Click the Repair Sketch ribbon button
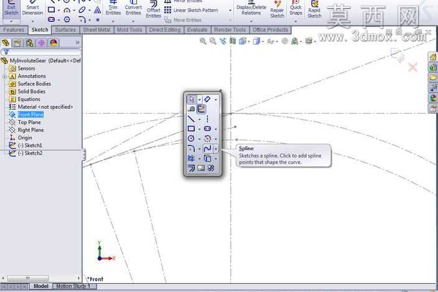Viewport: 438px width, 292px height. [277, 10]
